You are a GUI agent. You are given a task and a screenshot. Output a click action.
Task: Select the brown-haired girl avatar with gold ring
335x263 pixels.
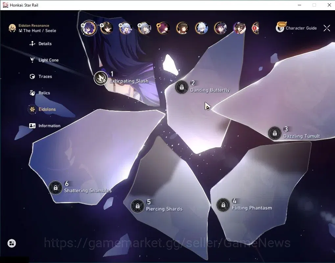click(x=182, y=28)
